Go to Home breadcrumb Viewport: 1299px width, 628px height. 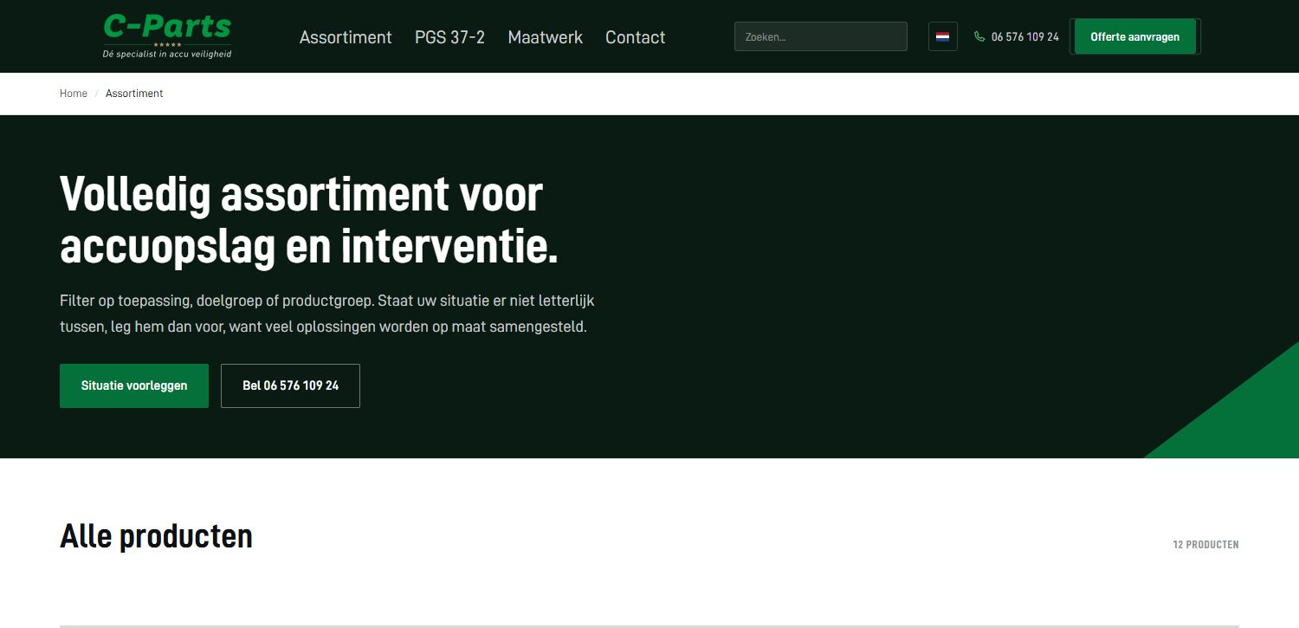pyautogui.click(x=74, y=94)
